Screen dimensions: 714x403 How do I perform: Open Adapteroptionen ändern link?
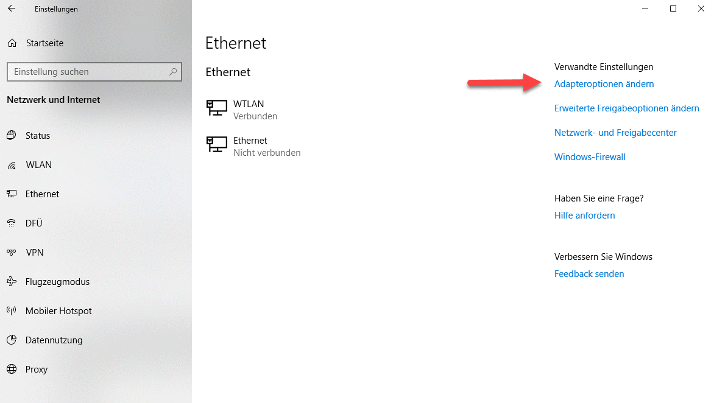tap(604, 84)
